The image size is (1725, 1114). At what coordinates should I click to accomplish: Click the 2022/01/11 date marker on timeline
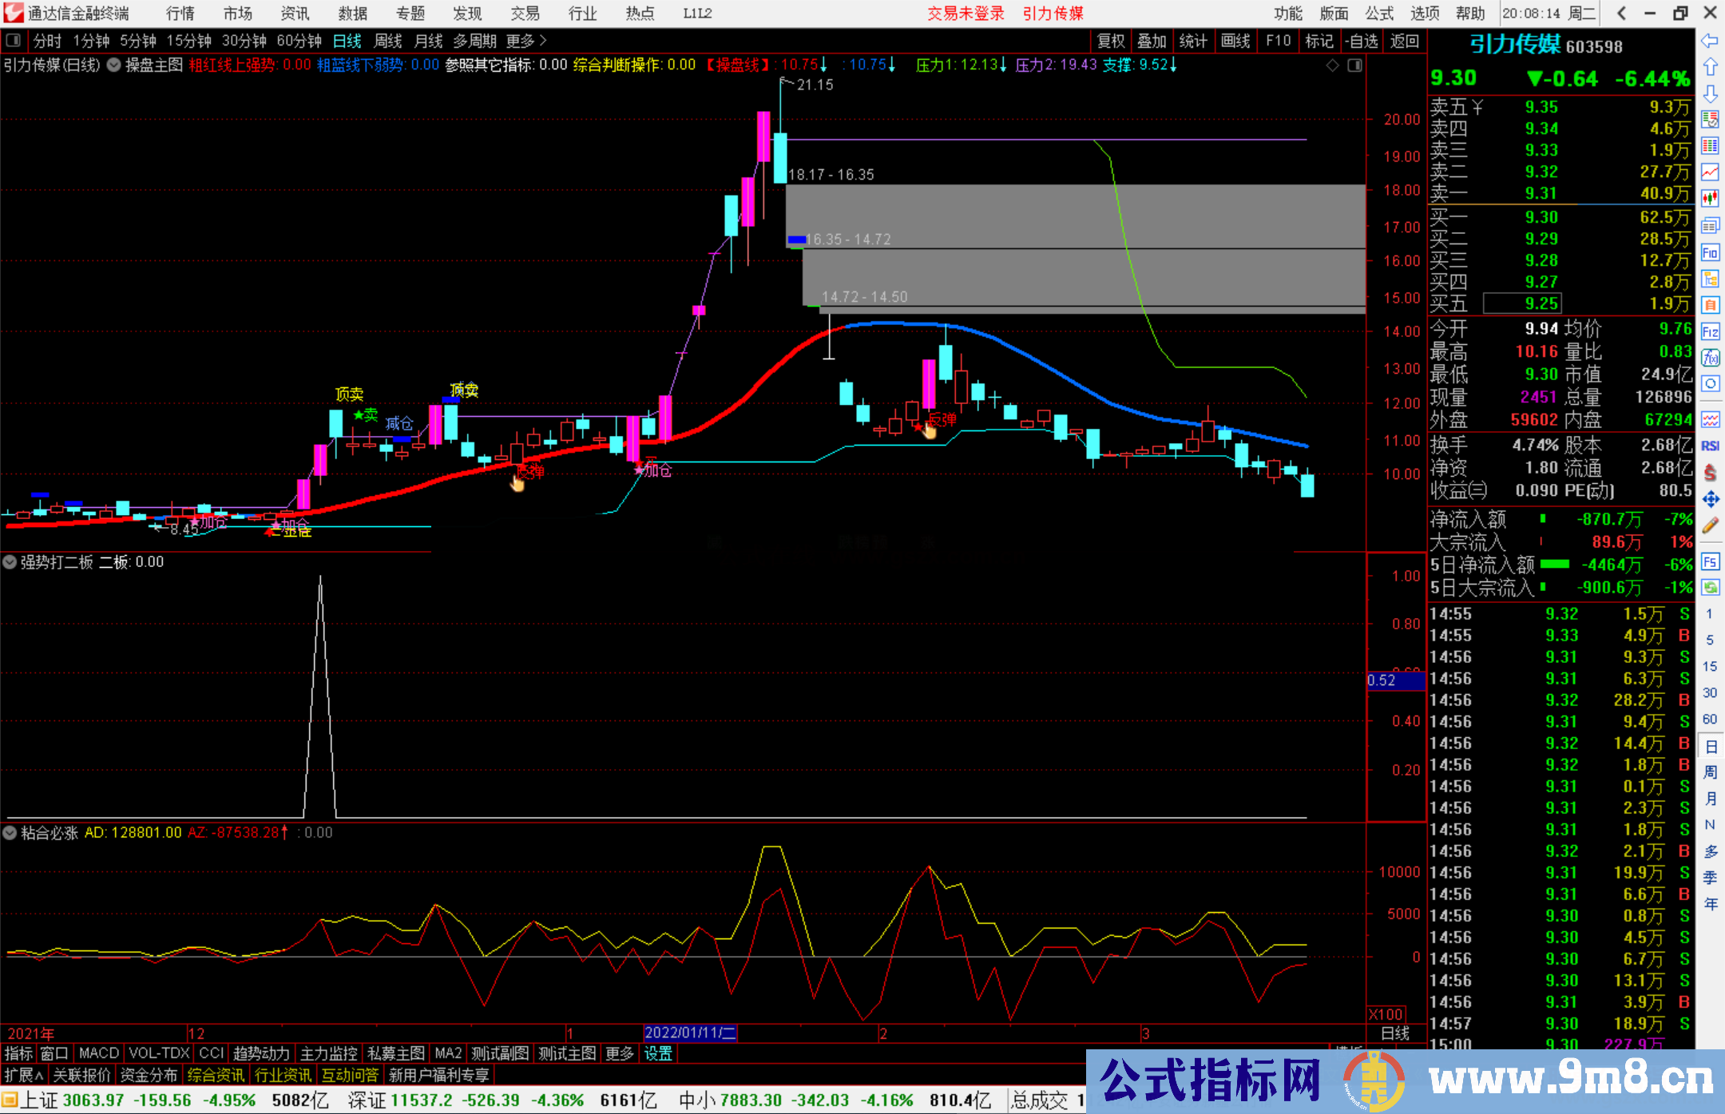tap(689, 1033)
